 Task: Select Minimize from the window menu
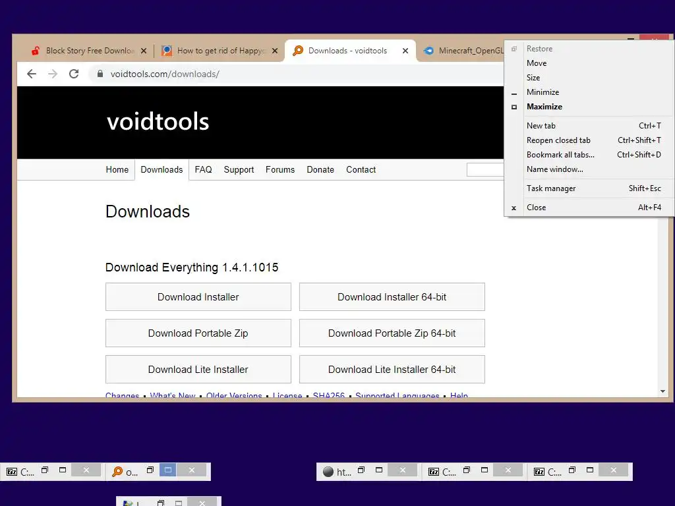(x=589, y=92)
